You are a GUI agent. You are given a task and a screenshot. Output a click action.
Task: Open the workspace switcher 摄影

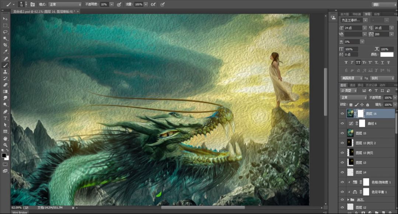pos(384,4)
